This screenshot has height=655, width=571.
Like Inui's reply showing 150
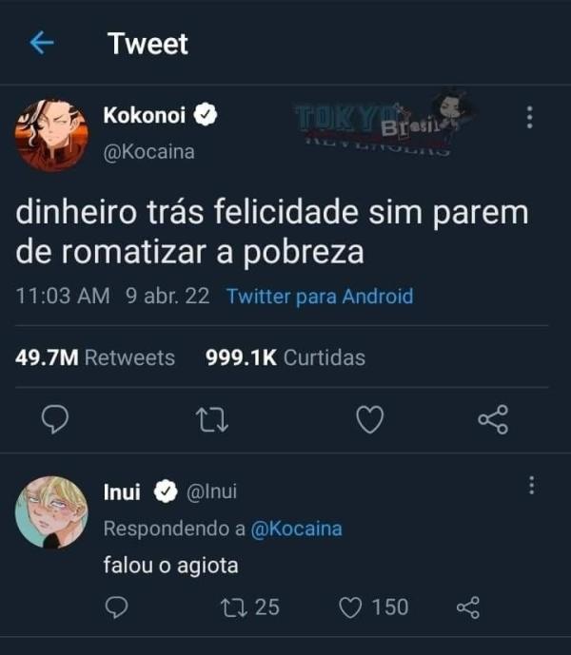point(351,607)
